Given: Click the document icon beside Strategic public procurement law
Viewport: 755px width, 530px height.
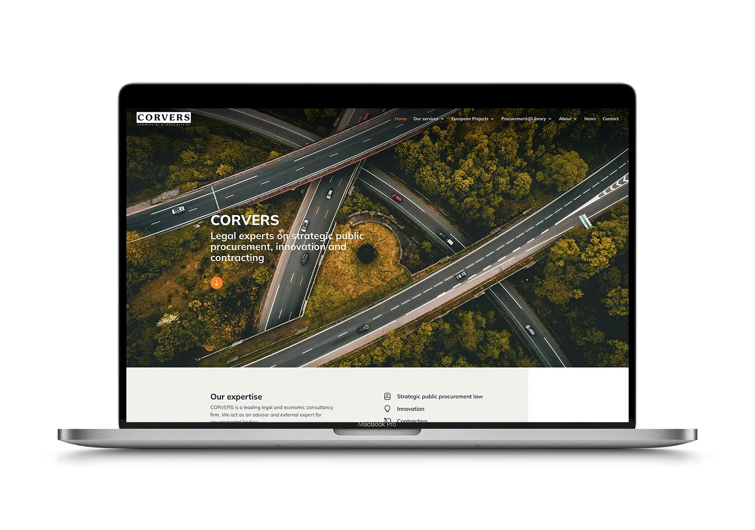Looking at the screenshot, I should pos(387,396).
